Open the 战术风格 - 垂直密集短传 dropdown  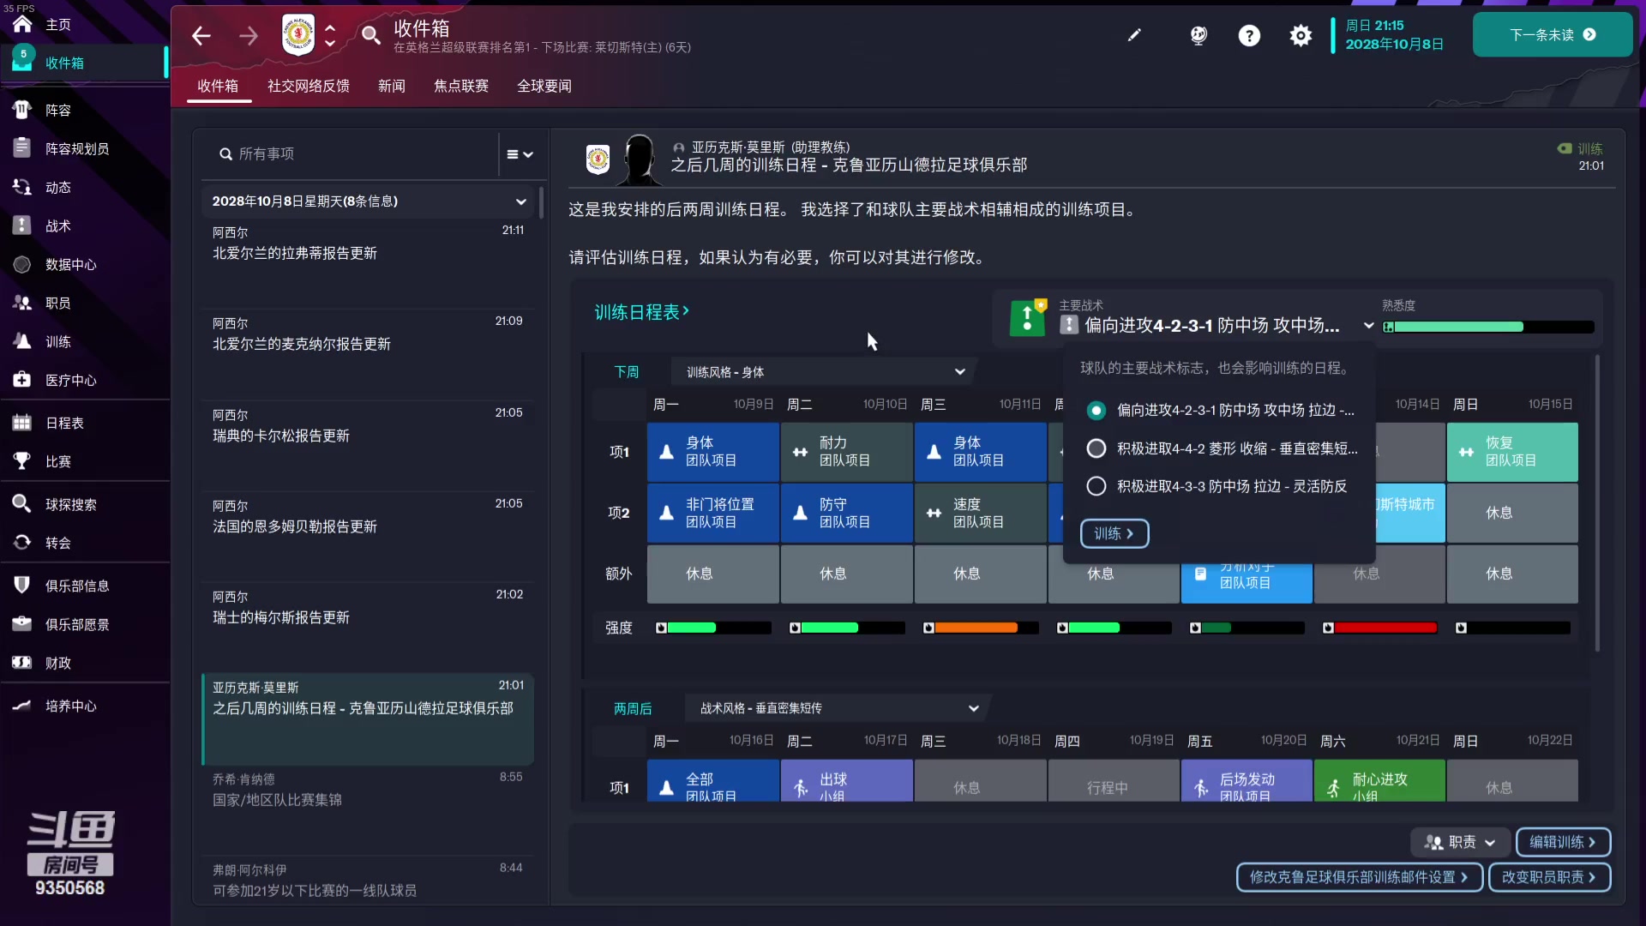coord(838,708)
